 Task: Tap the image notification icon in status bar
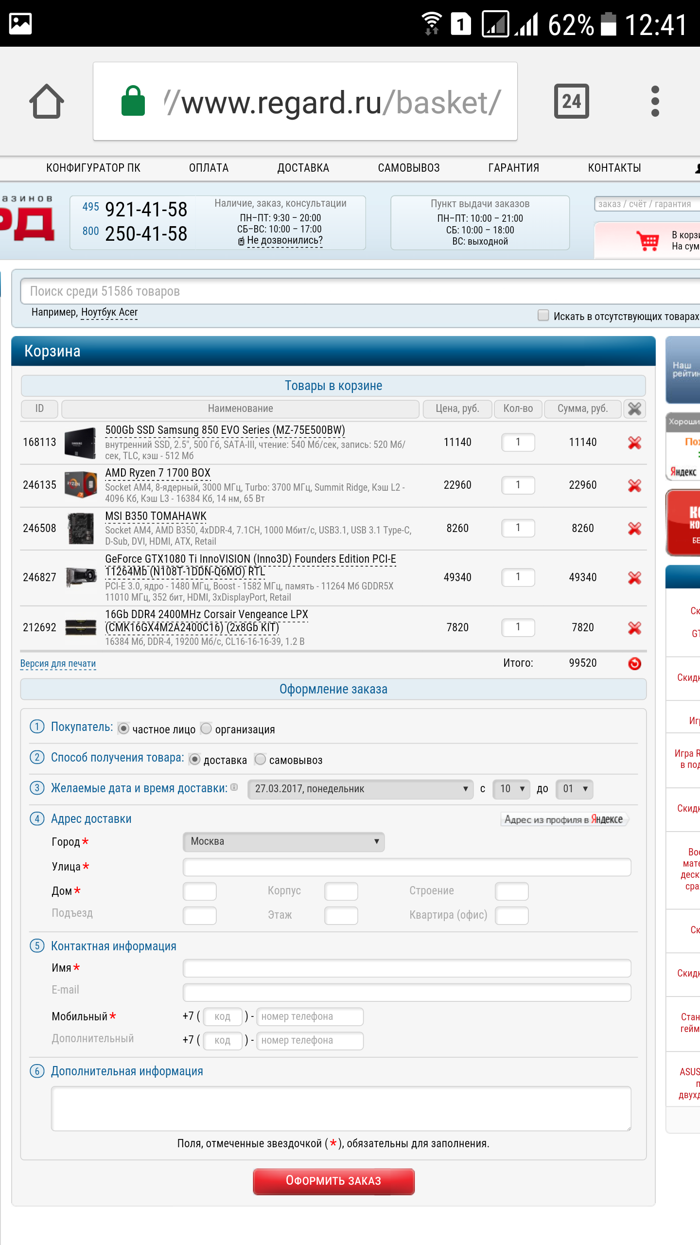tap(20, 23)
